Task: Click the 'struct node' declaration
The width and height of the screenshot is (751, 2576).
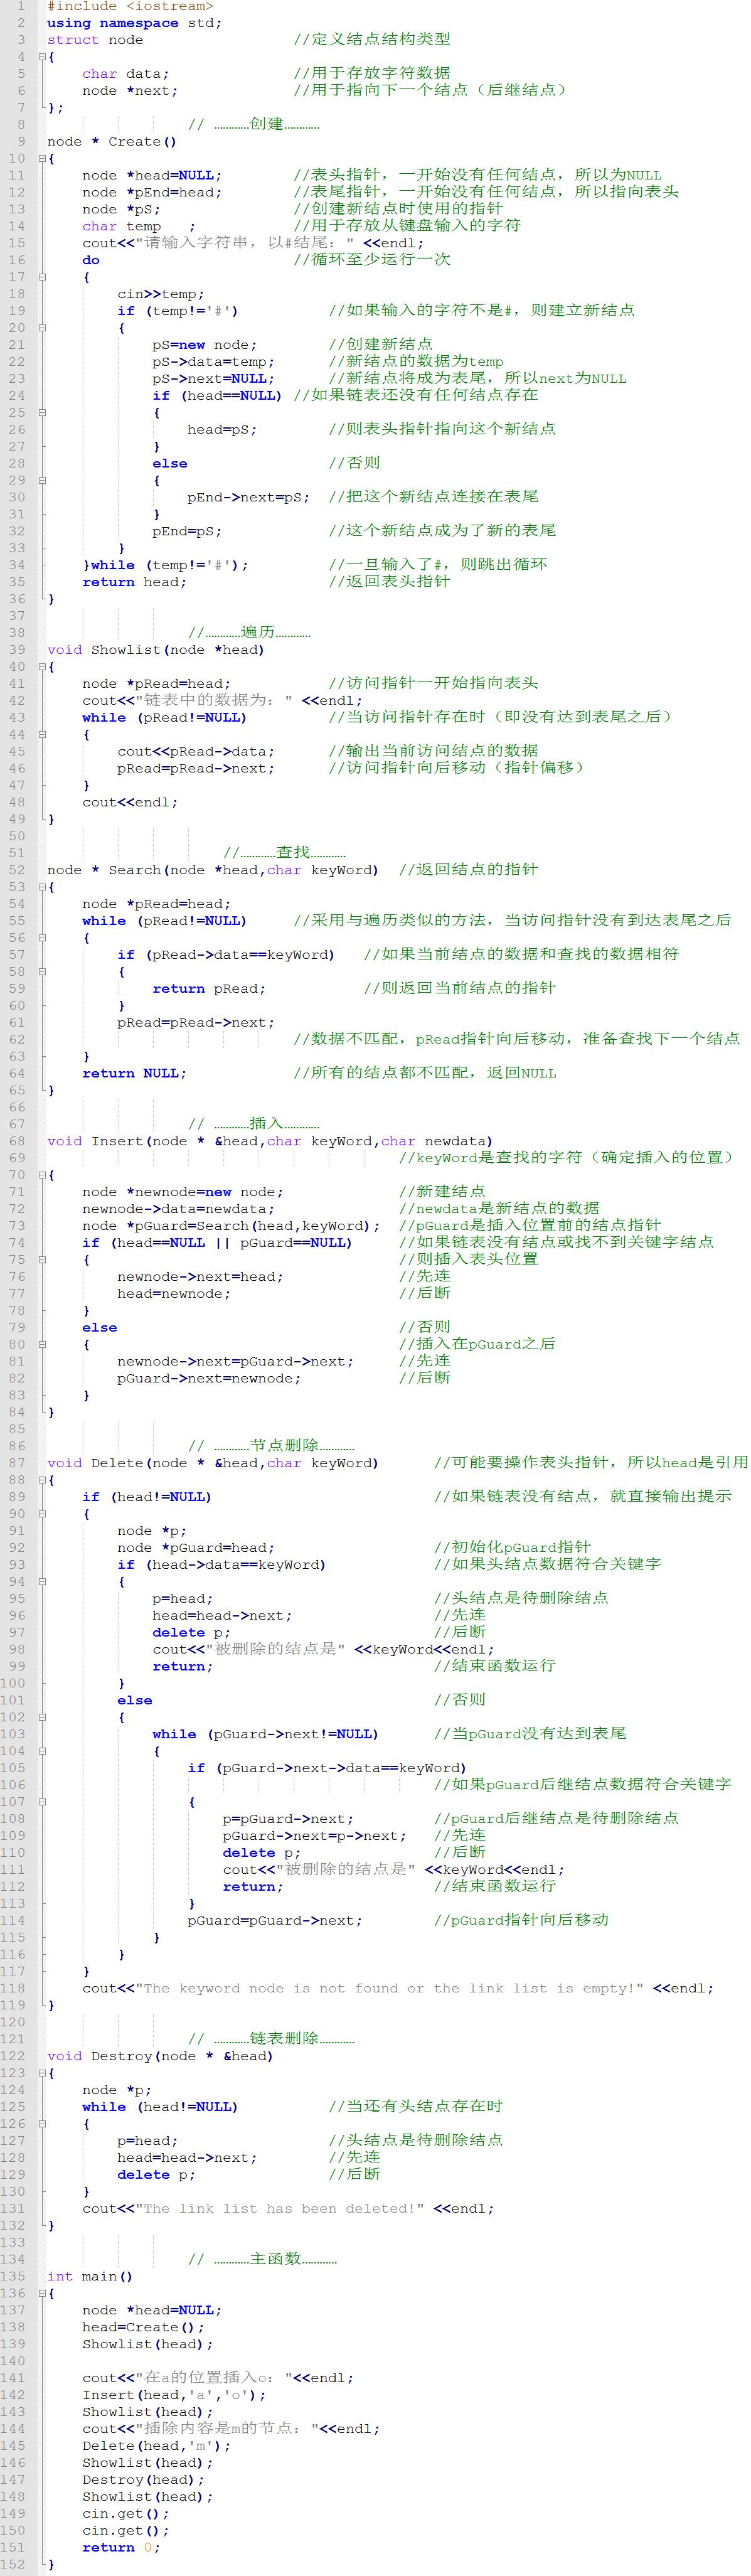Action: (95, 40)
